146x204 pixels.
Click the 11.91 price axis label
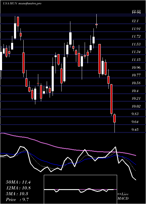(136, 29)
